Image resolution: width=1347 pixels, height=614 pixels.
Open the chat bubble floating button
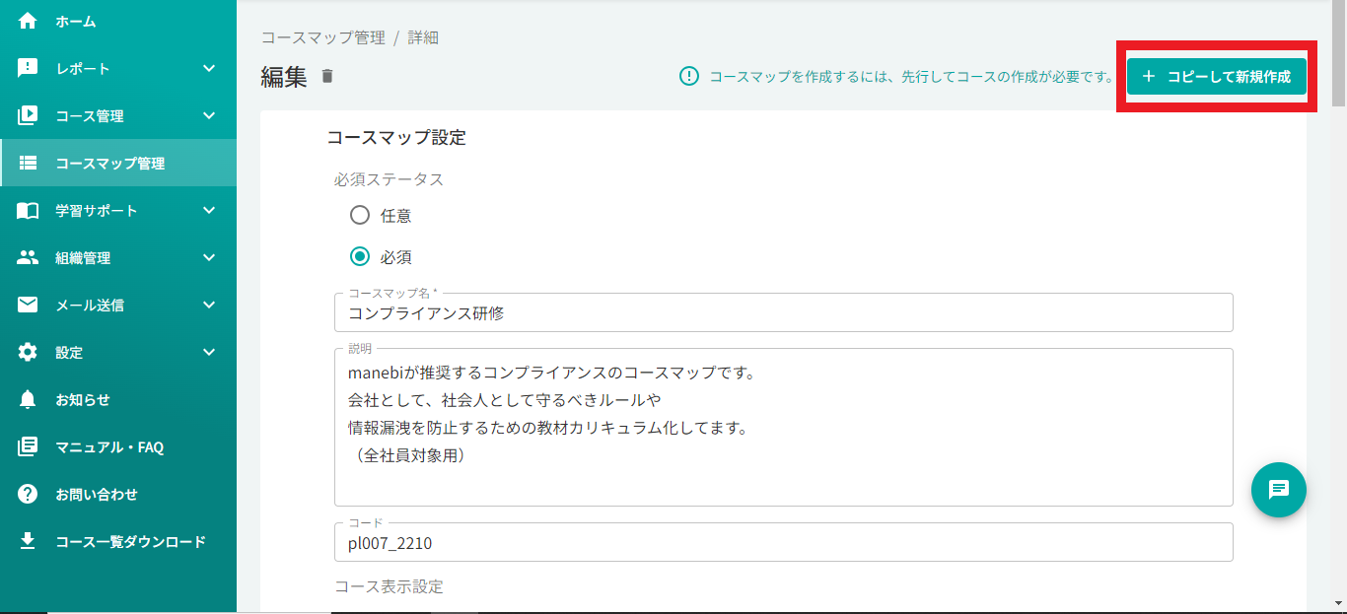(1278, 489)
